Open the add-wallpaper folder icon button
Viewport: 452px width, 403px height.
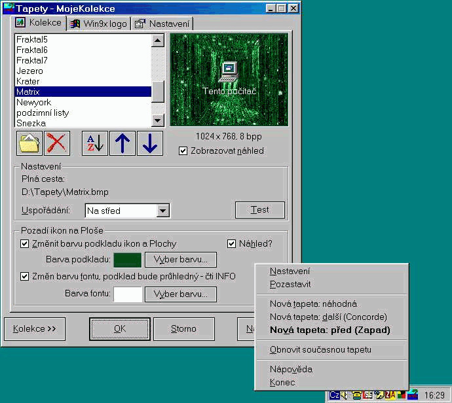29,143
